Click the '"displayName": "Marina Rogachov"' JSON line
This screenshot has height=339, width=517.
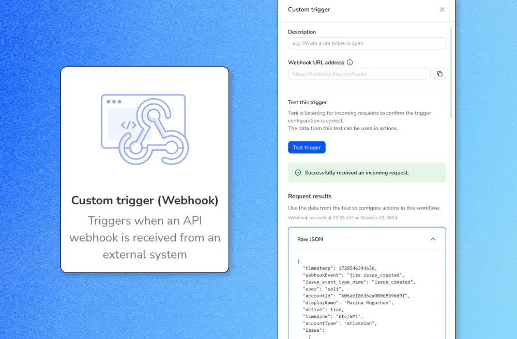pos(348,303)
